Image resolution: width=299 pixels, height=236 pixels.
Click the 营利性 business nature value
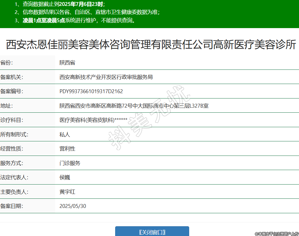pyautogui.click(x=67, y=149)
